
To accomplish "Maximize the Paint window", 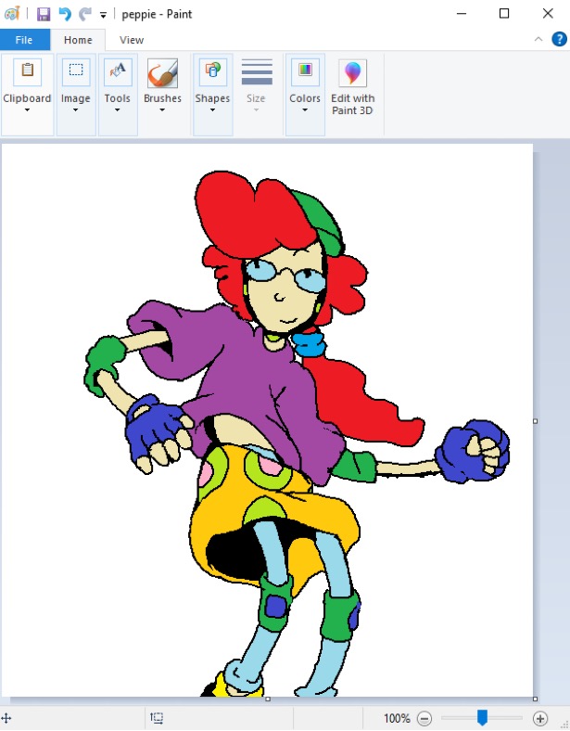I will click(x=504, y=14).
